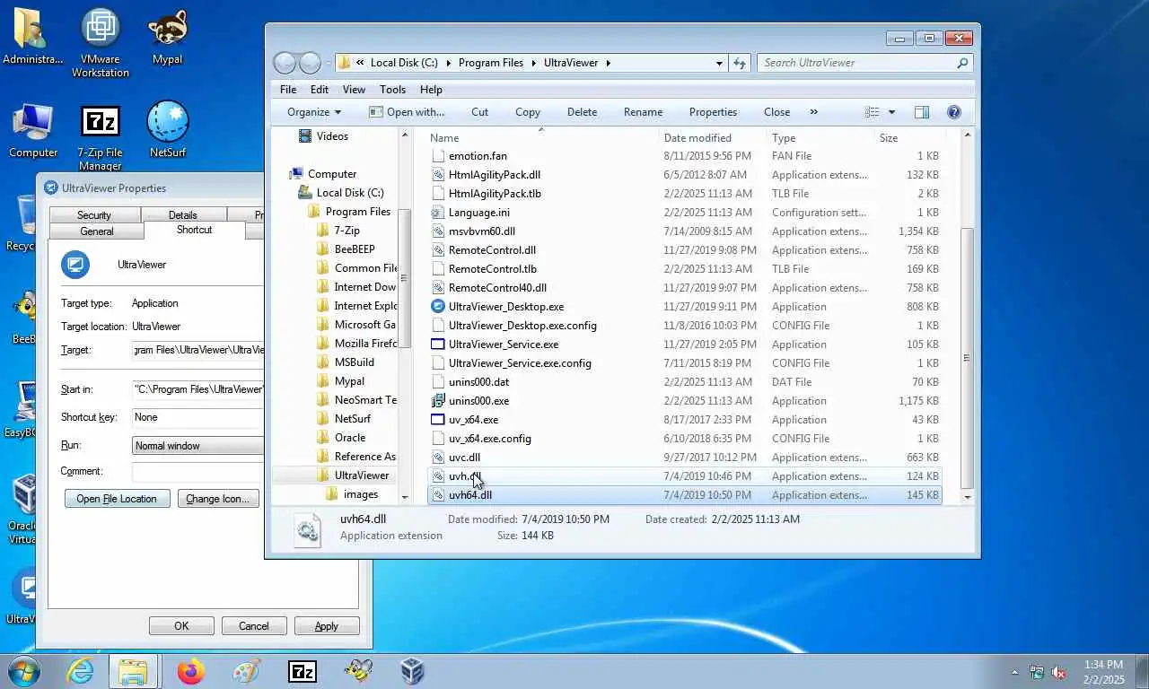
Task: Click the Delete toolbar button
Action: click(582, 112)
